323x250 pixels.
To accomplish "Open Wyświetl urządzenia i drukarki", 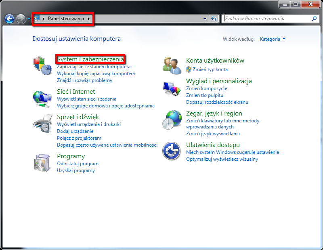I will (x=89, y=124).
